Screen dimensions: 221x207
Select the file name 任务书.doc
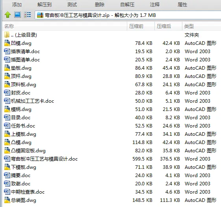pos(23,126)
